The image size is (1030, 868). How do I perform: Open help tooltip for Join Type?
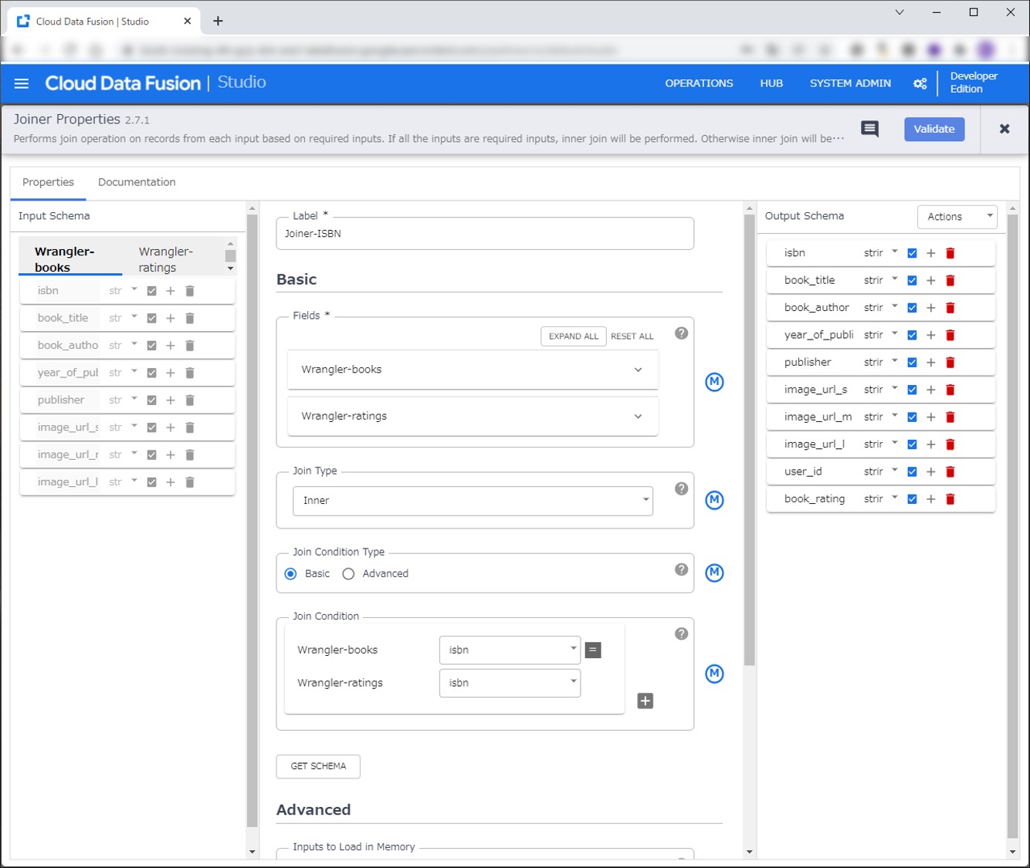(x=681, y=488)
